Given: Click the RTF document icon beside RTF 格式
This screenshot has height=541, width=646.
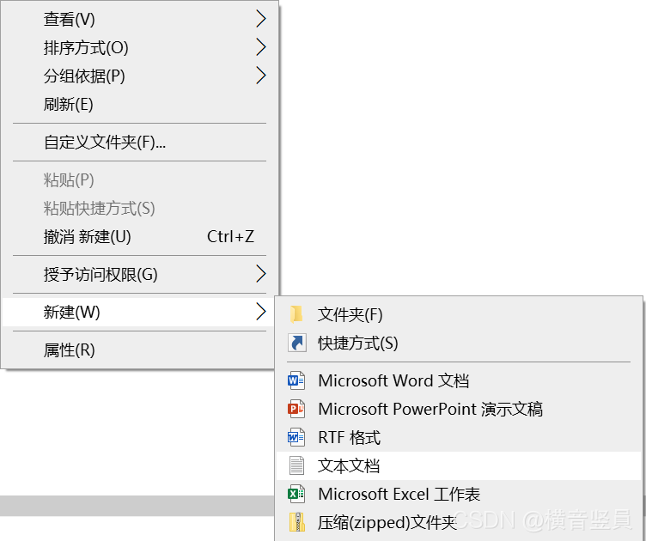Looking at the screenshot, I should point(296,437).
